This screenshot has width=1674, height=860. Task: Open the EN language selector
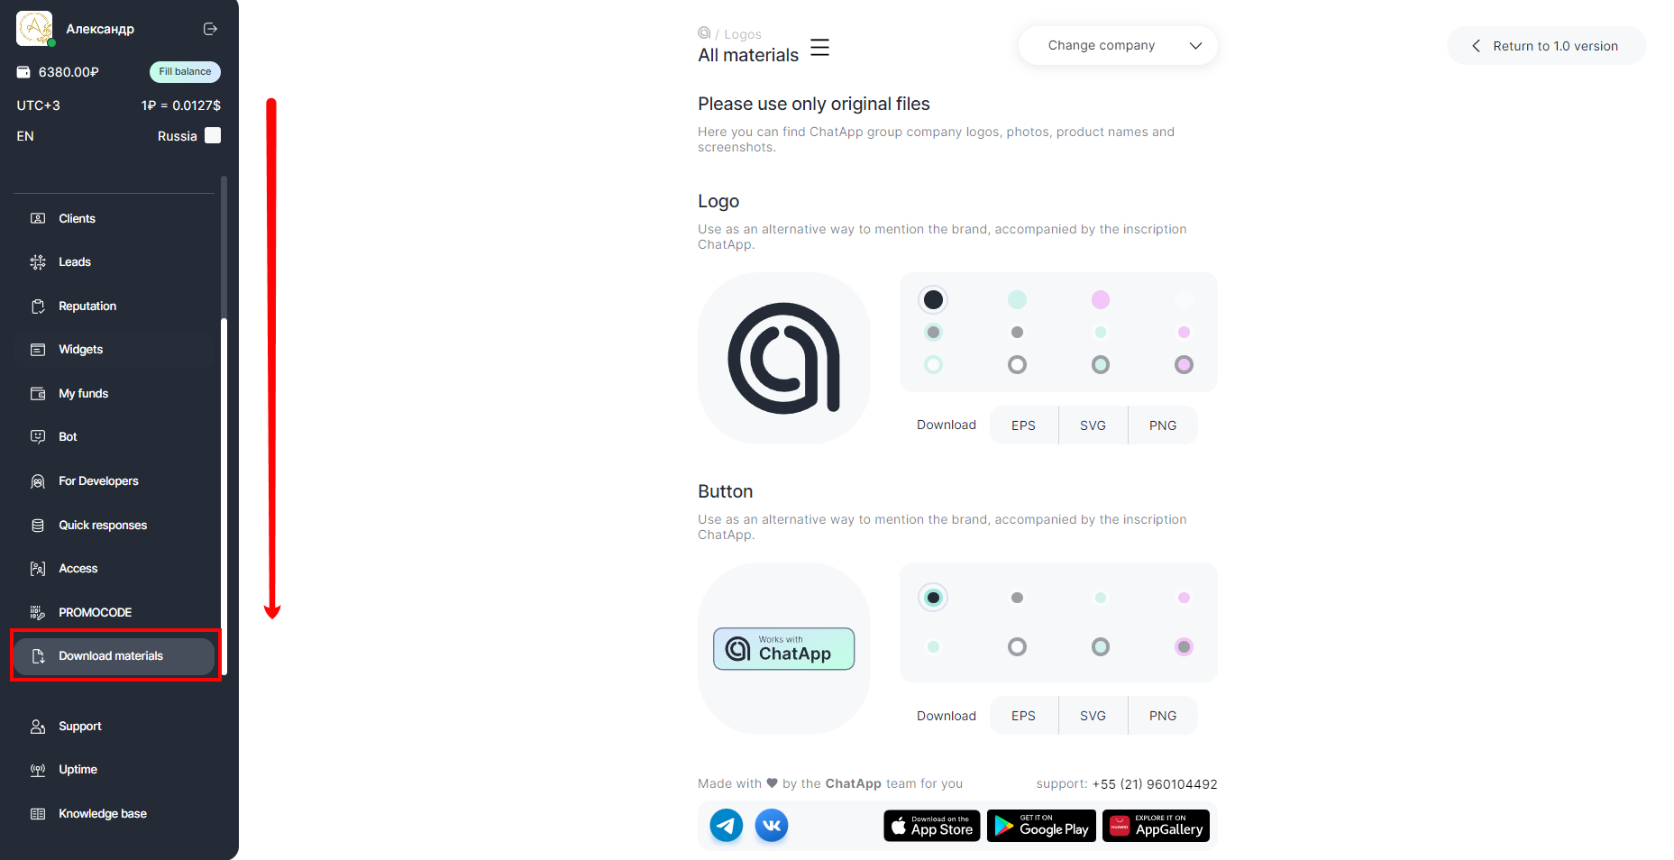[25, 136]
